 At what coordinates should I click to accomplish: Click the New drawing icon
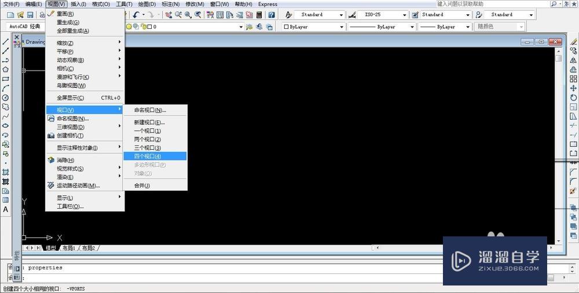pos(10,15)
